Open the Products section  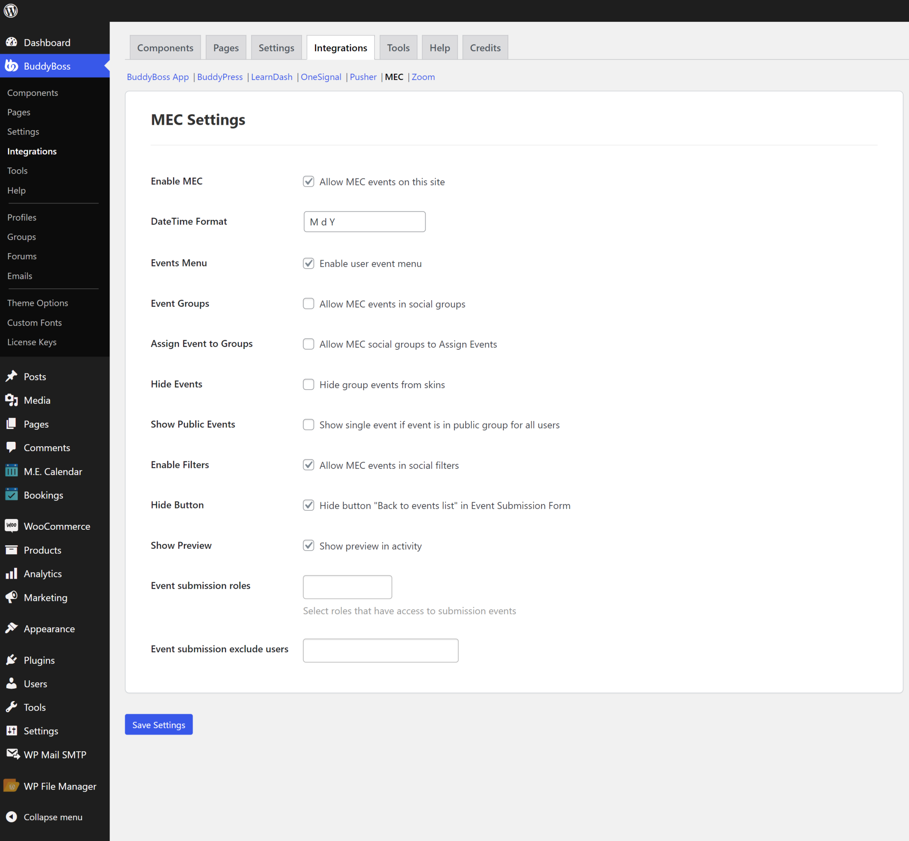point(42,550)
